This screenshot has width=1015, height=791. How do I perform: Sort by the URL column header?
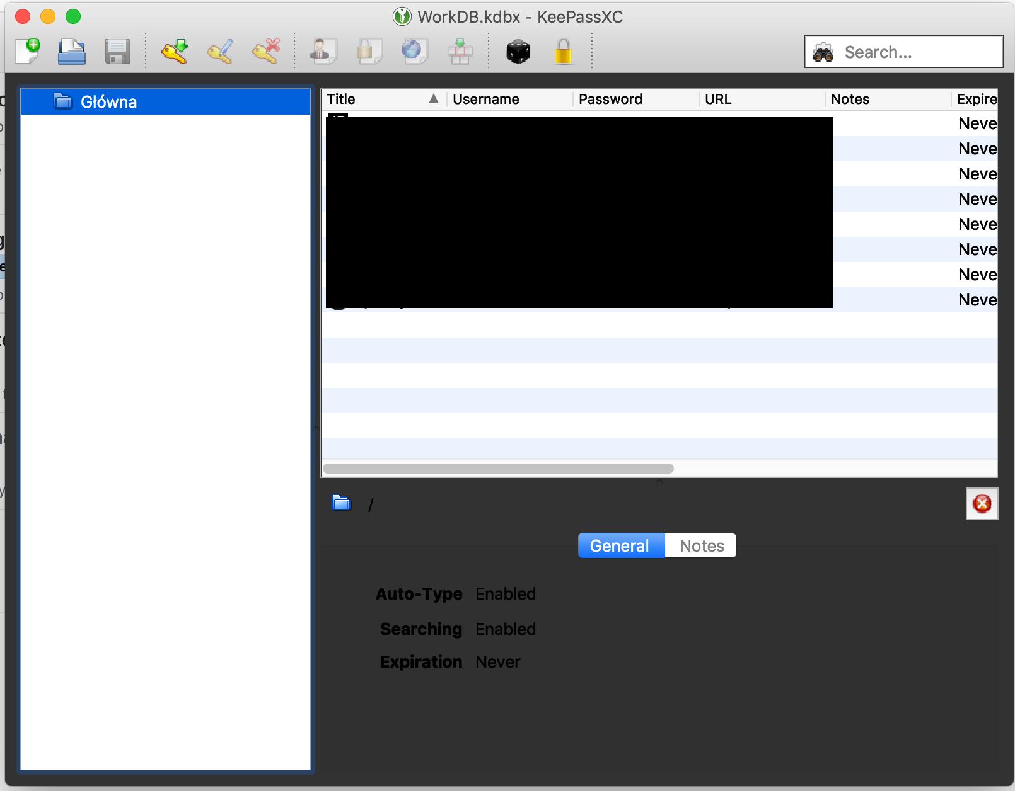762,99
